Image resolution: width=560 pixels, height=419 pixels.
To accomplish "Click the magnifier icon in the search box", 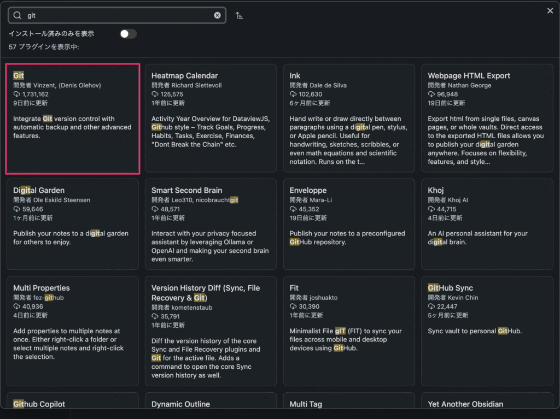I will click(x=17, y=15).
